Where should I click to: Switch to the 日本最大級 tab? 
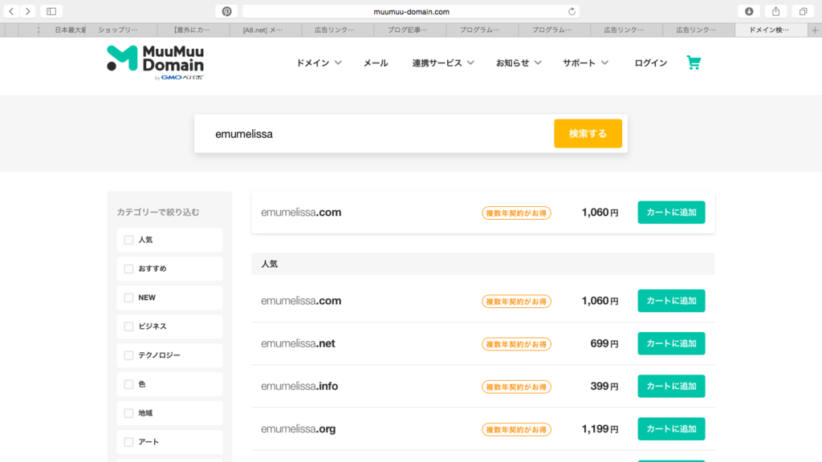63,30
